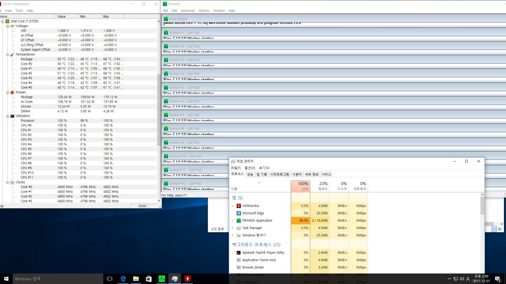Open the Action Center notification icon
Image resolution: width=506 pixels, height=284 pixels.
498,279
